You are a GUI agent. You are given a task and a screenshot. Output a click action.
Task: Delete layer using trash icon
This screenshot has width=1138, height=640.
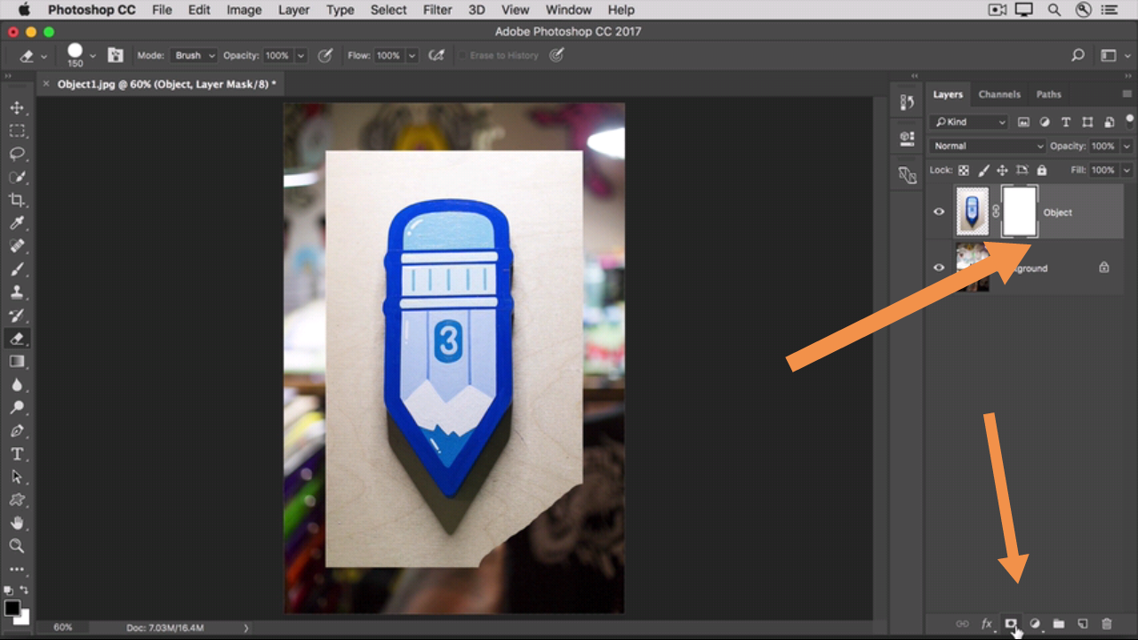click(1107, 624)
